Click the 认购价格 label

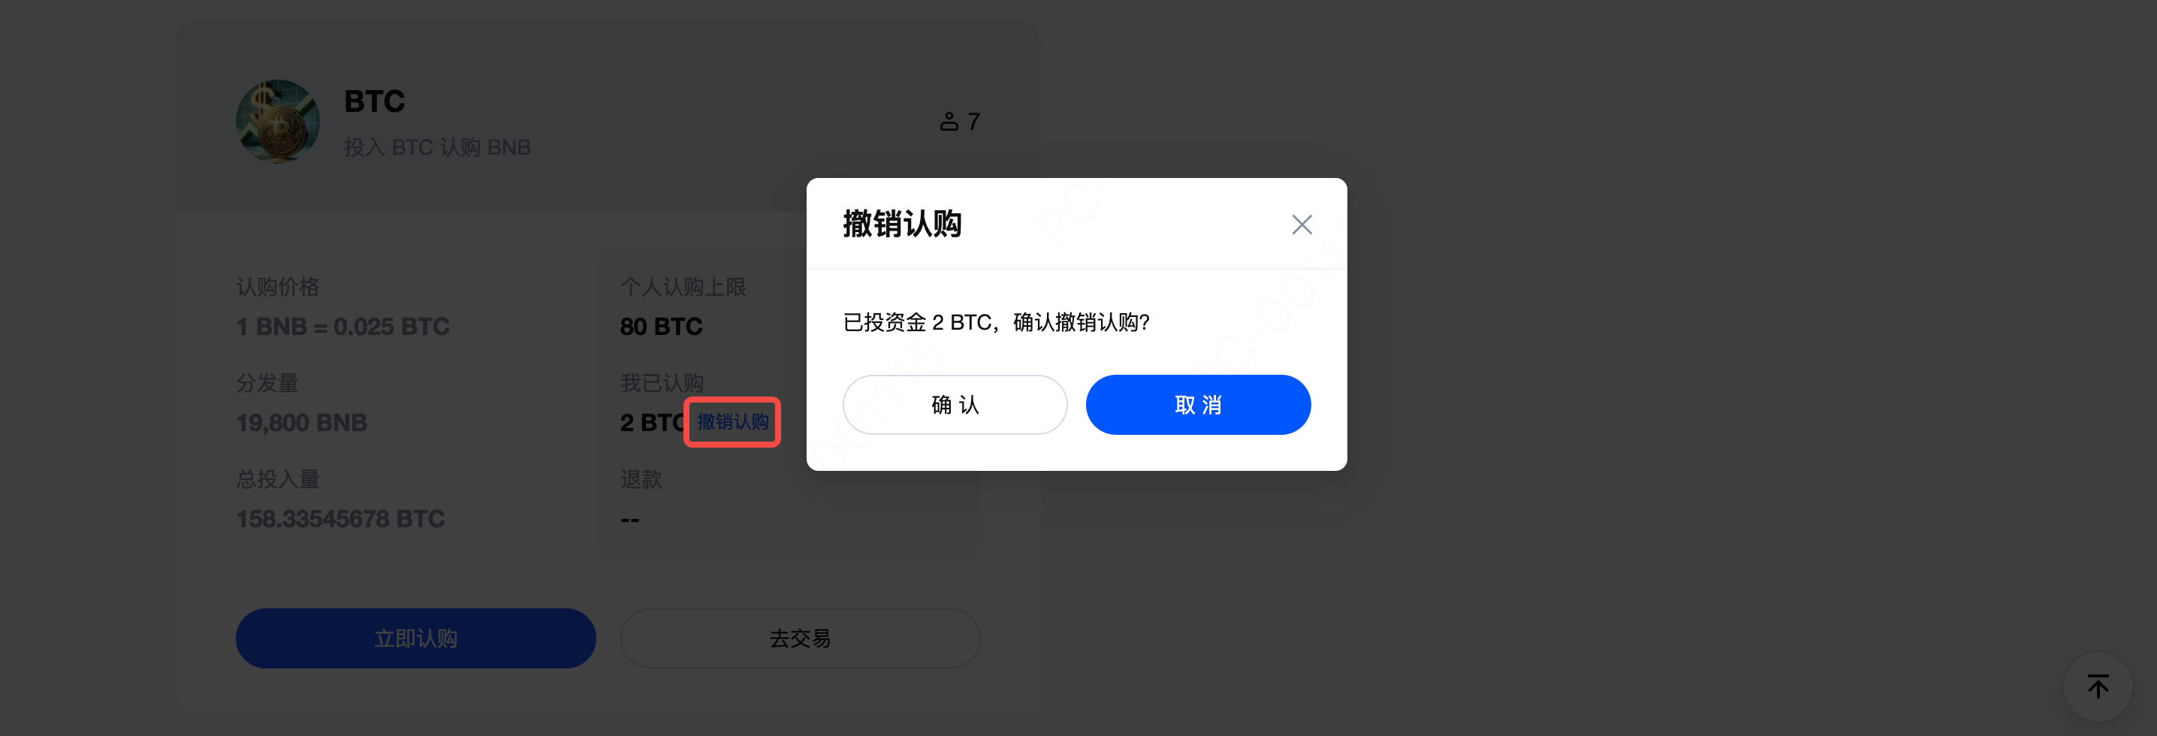277,287
